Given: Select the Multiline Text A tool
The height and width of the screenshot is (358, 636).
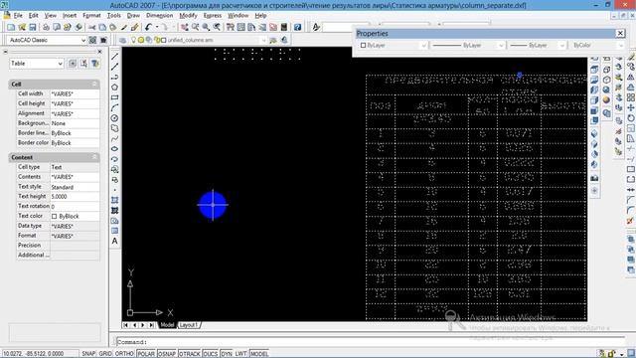Looking at the screenshot, I should [x=115, y=241].
